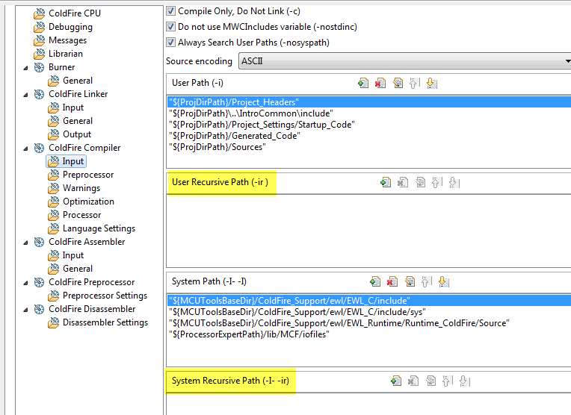Open the Optimization settings page

pyautogui.click(x=88, y=202)
